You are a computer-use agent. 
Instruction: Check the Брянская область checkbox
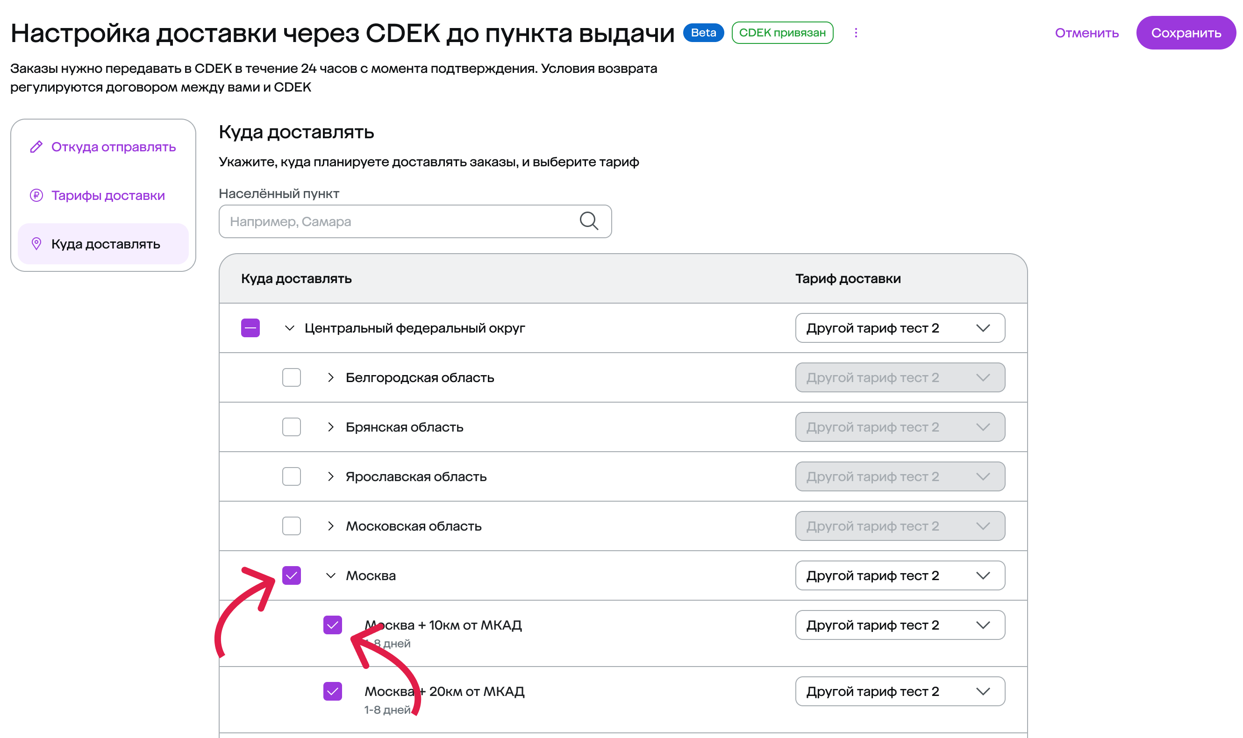[292, 427]
